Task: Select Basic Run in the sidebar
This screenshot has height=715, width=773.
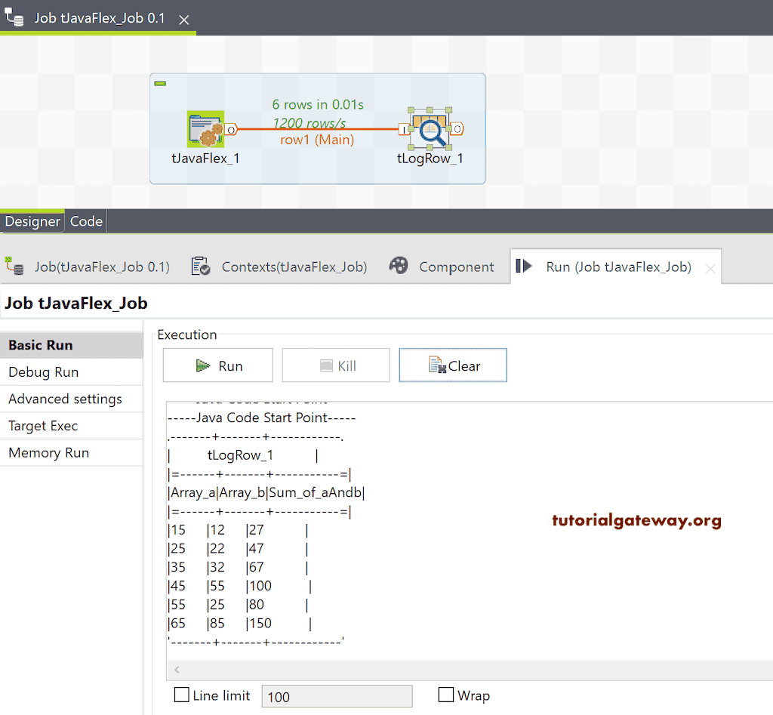Action: pyautogui.click(x=72, y=345)
